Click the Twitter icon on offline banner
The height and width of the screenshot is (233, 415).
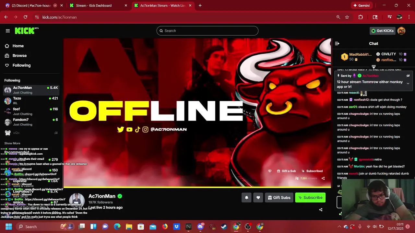click(121, 129)
